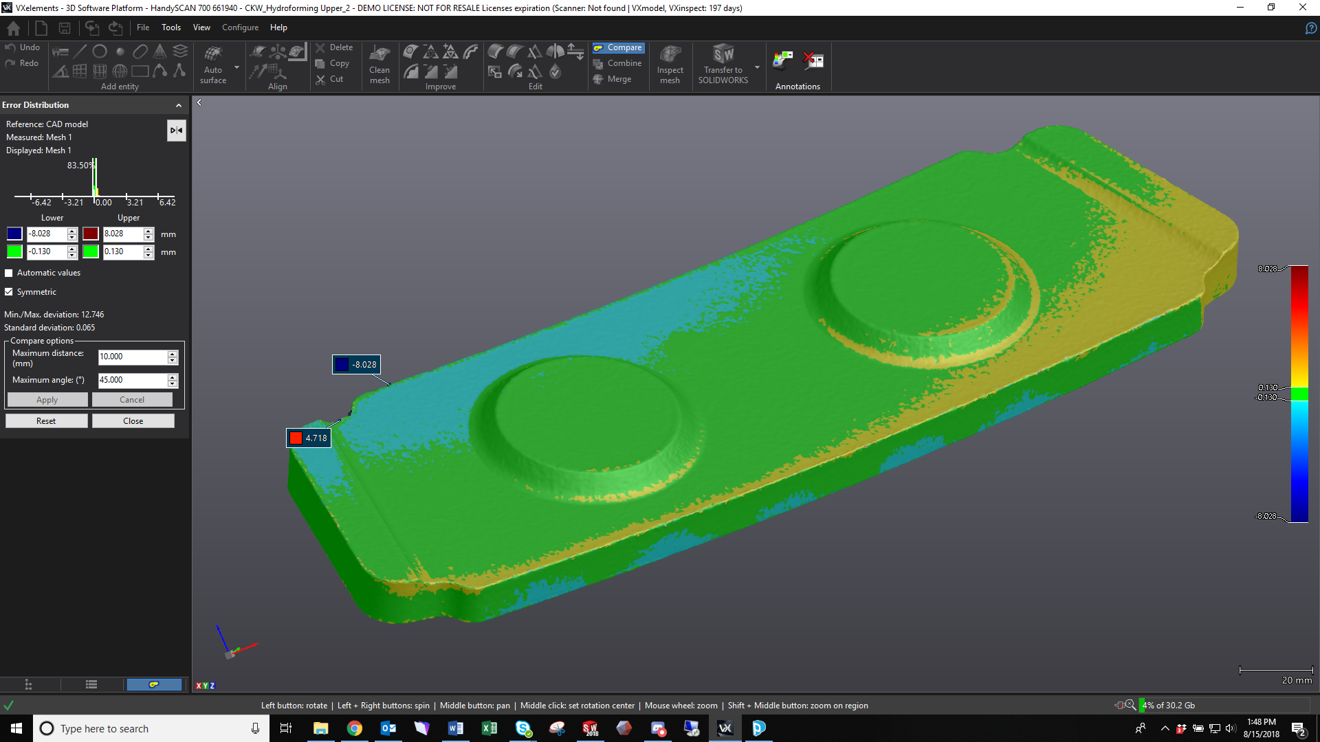Click the Home icon
The image size is (1320, 742).
tap(13, 28)
